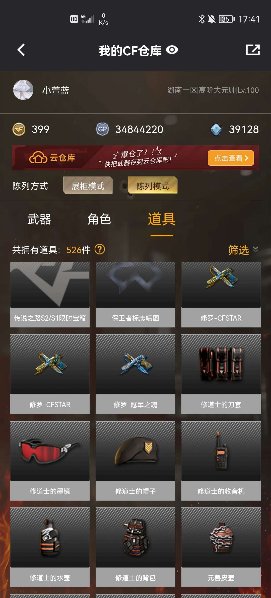Toggle the eye visibility icon beside title

point(172,50)
